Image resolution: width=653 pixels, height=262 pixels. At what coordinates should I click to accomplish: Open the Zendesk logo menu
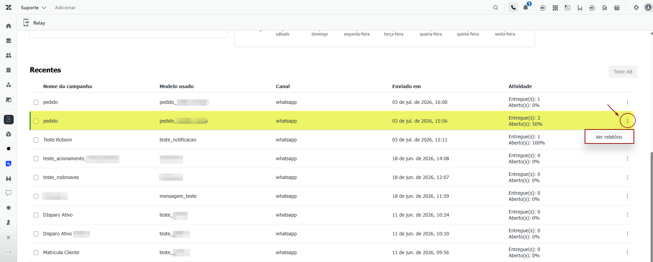point(9,8)
